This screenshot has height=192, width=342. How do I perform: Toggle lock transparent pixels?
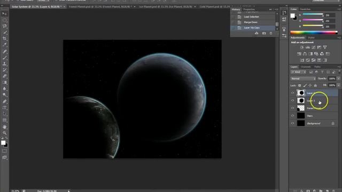[x=300, y=85]
